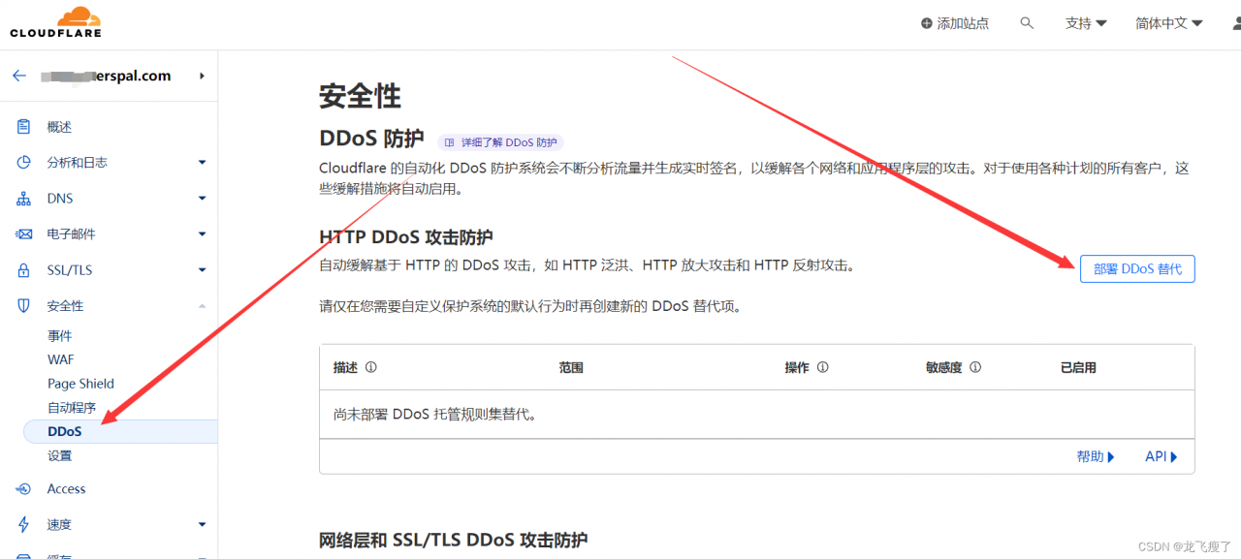Image resolution: width=1241 pixels, height=559 pixels.
Task: Click the 部署 DDoS 替代 button
Action: click(x=1136, y=268)
